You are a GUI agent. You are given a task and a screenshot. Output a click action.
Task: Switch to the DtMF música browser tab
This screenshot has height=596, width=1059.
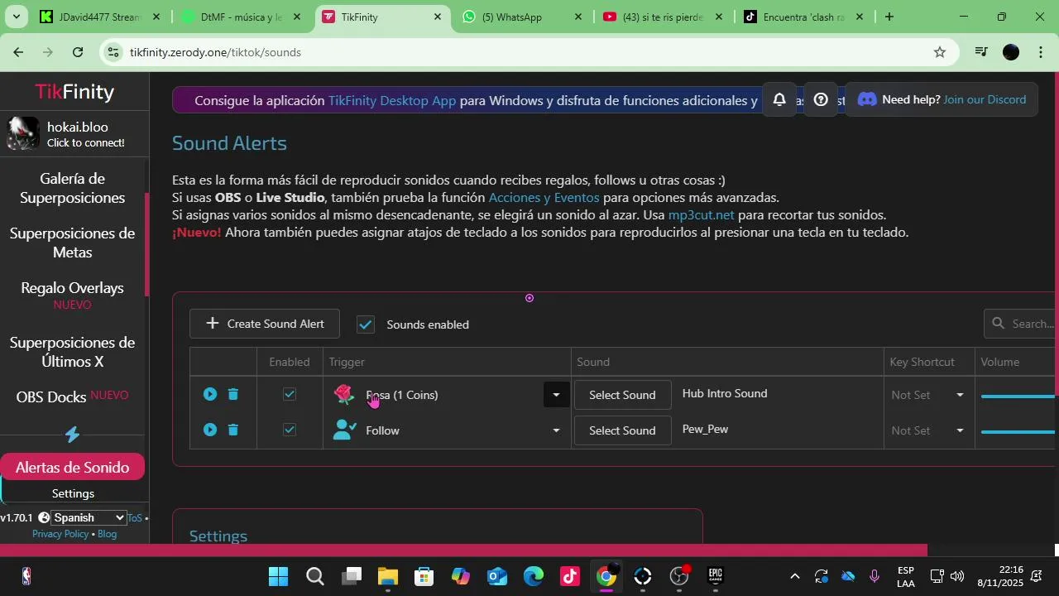(x=241, y=17)
